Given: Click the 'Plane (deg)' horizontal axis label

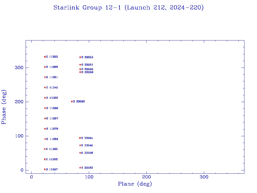Looking at the screenshot, I should [135, 184].
